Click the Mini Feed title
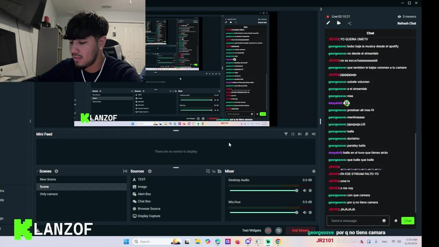The height and width of the screenshot is (247, 439). (x=44, y=134)
